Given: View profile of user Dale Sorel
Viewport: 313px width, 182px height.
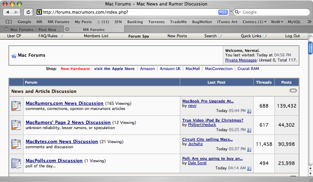Looking at the screenshot, I should pos(197,163).
